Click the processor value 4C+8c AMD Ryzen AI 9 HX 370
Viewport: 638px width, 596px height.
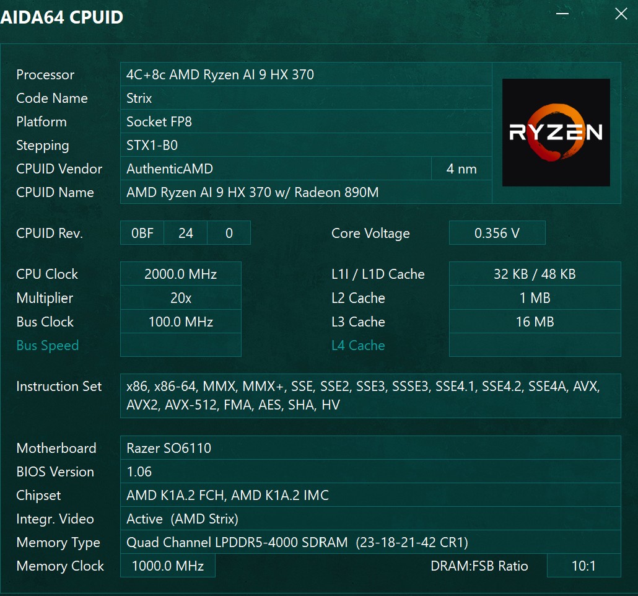[306, 74]
